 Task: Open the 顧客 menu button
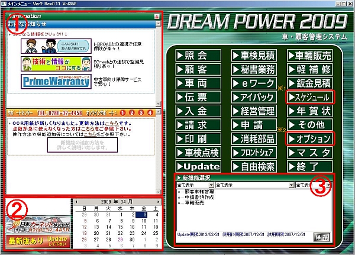tap(198, 70)
